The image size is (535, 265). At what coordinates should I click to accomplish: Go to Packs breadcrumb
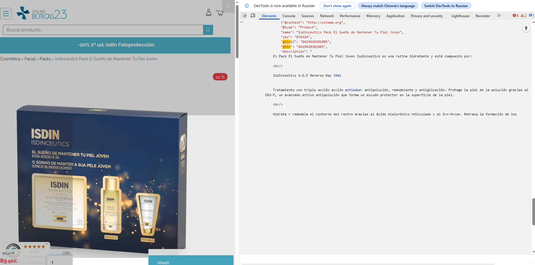[x=45, y=59]
